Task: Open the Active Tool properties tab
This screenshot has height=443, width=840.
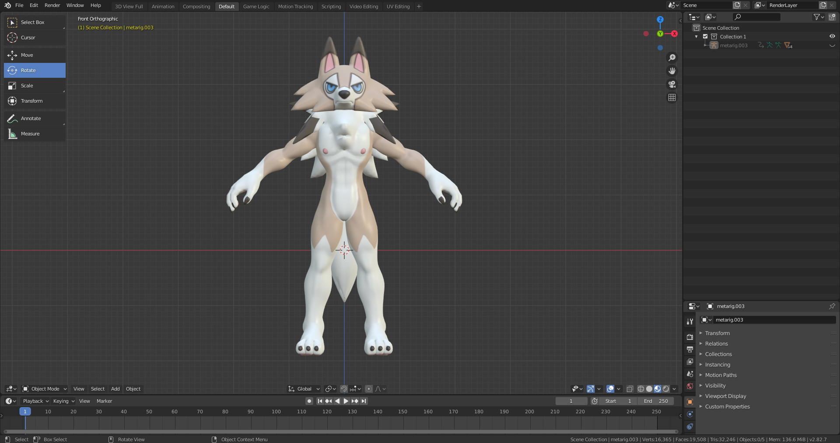Action: click(x=690, y=321)
